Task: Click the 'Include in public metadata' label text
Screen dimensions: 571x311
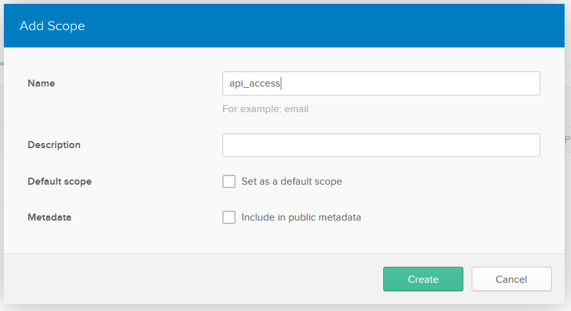Action: 301,217
